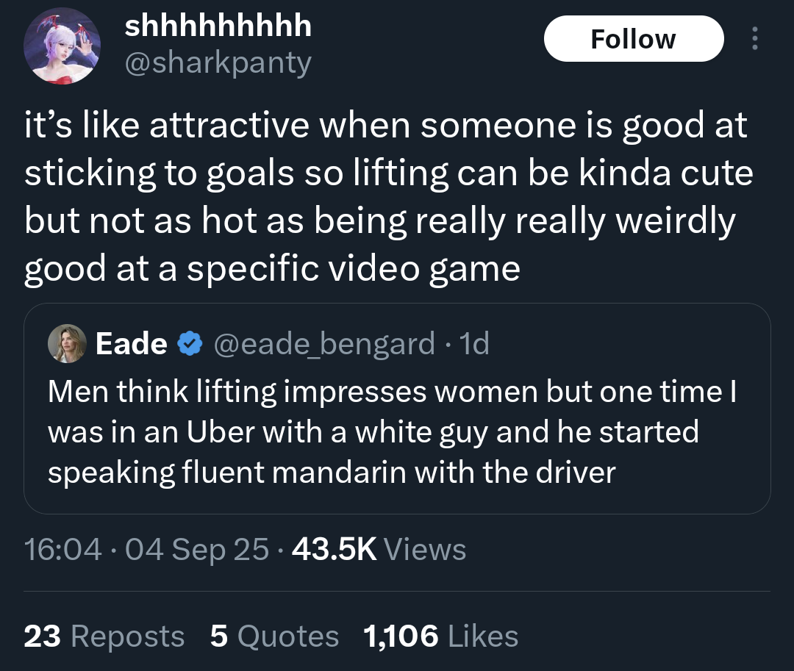Click the 23 reposts count number
The image size is (794, 671).
coord(42,636)
